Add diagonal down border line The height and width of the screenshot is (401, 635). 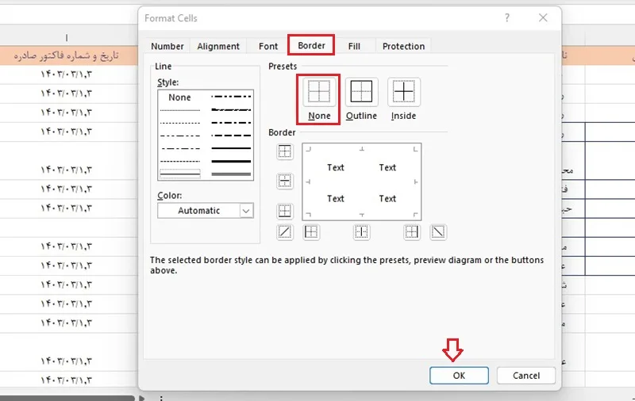(x=438, y=232)
